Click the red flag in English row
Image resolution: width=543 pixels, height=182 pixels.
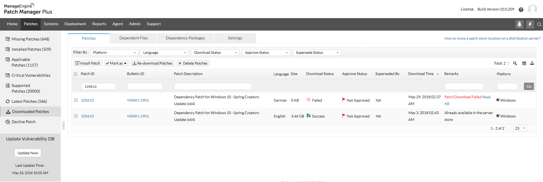click(x=344, y=115)
